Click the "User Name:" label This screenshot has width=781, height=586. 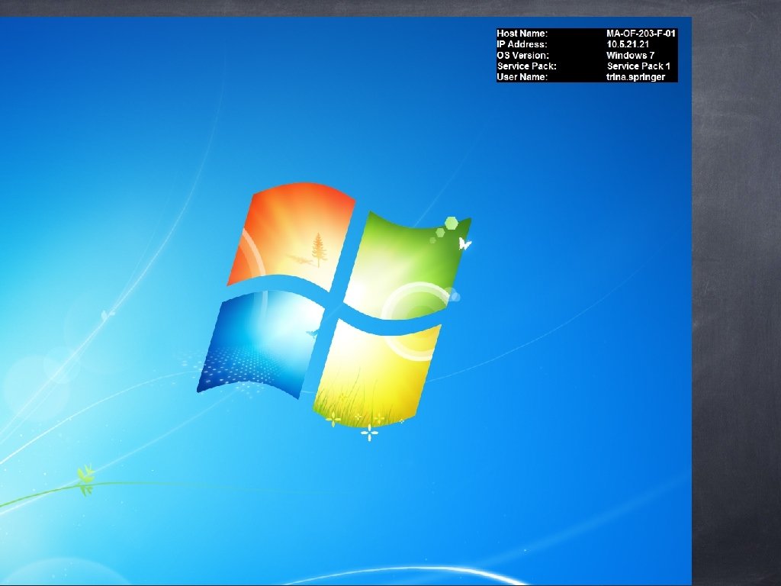[522, 77]
